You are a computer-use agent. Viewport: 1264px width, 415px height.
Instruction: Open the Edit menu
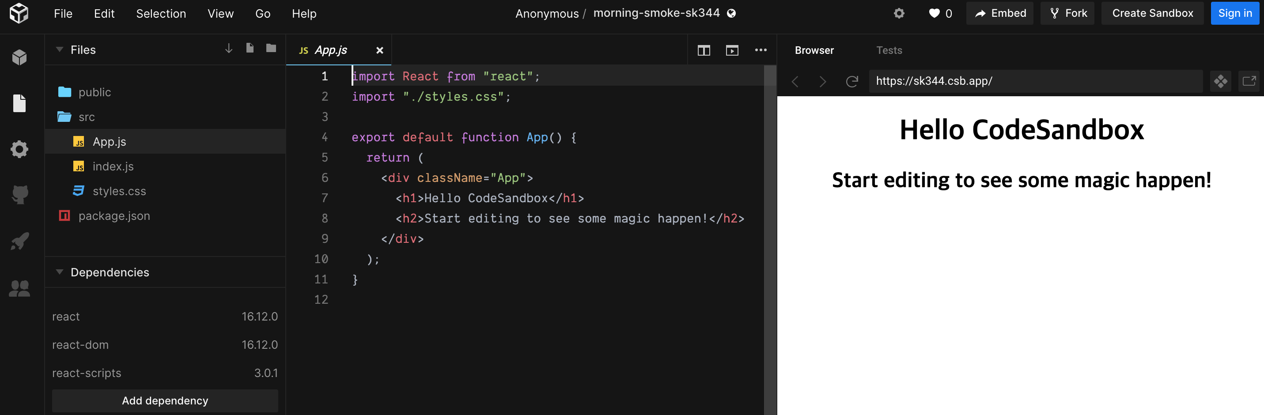(x=104, y=14)
